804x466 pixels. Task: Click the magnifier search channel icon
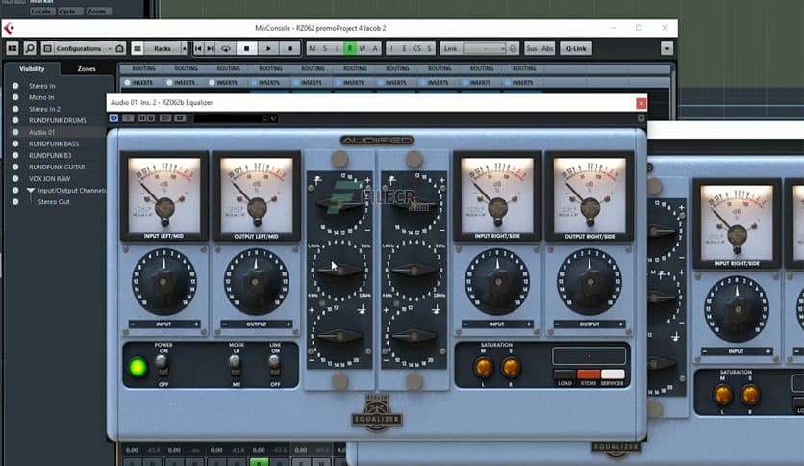click(30, 48)
